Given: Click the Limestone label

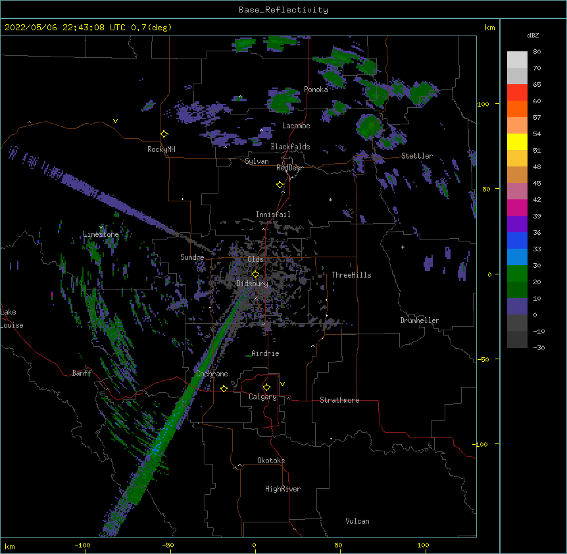Looking at the screenshot, I should tap(101, 234).
